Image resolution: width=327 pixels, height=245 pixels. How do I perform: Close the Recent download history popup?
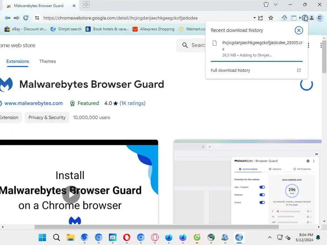pos(299,30)
